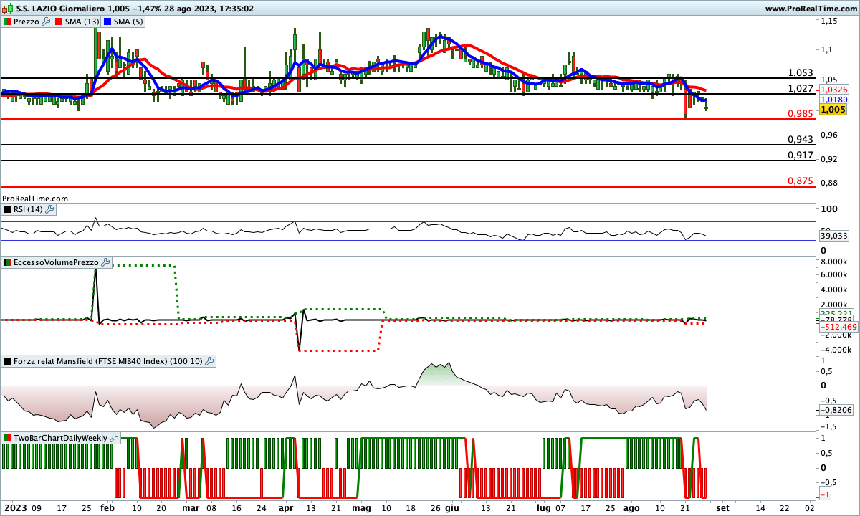Select the 1,053 resistance level label

tap(801, 72)
